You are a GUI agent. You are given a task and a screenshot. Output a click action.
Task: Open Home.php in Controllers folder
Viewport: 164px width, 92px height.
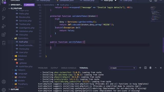[x=24, y=49]
